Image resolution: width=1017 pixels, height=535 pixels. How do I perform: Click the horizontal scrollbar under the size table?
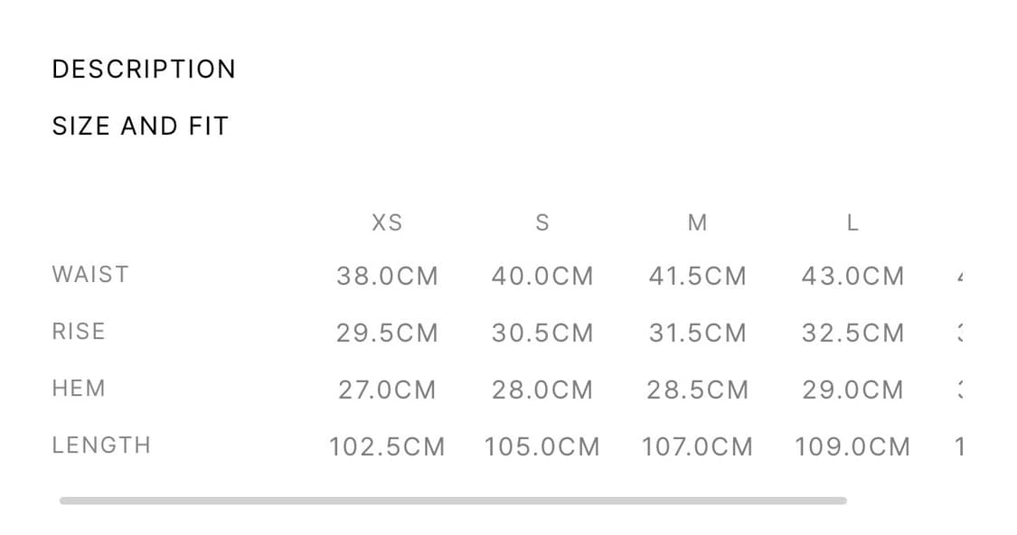click(453, 500)
